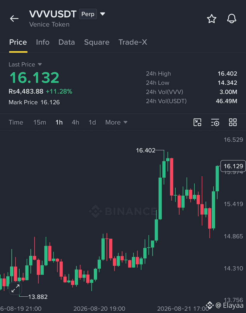Tap the Perp contract type badge
The image size is (246, 313).
click(88, 14)
